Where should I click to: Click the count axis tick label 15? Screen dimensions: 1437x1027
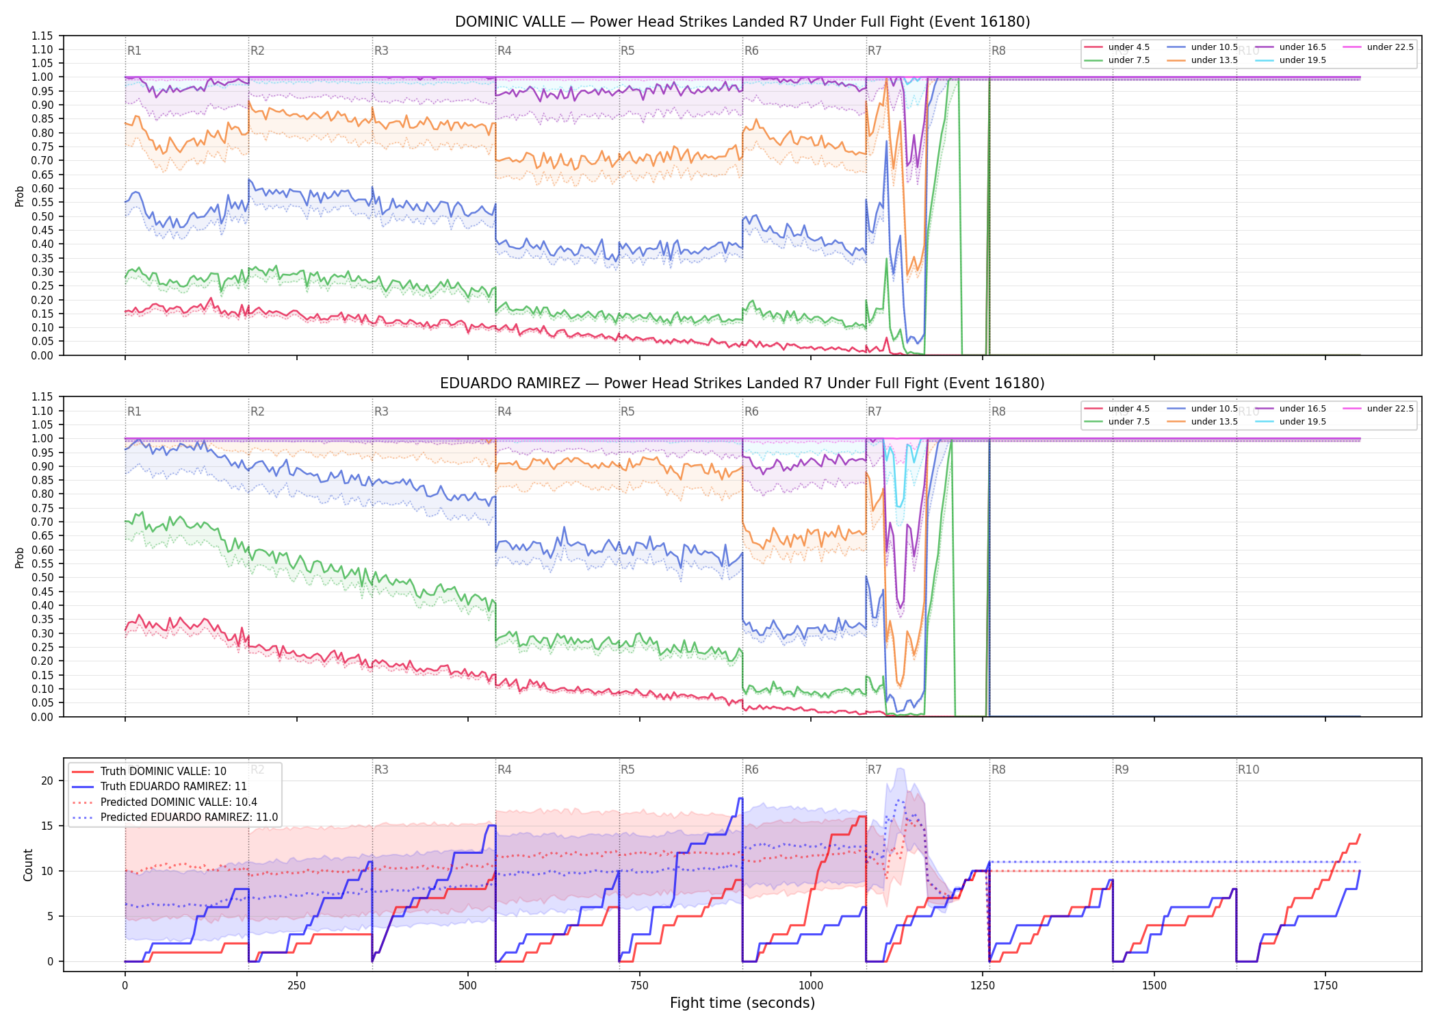(47, 826)
